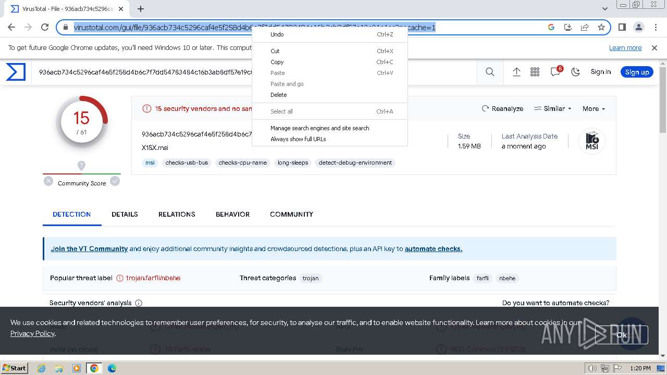Expand the Similar dropdown
Viewport: 667px width, 375px height.
pos(552,108)
